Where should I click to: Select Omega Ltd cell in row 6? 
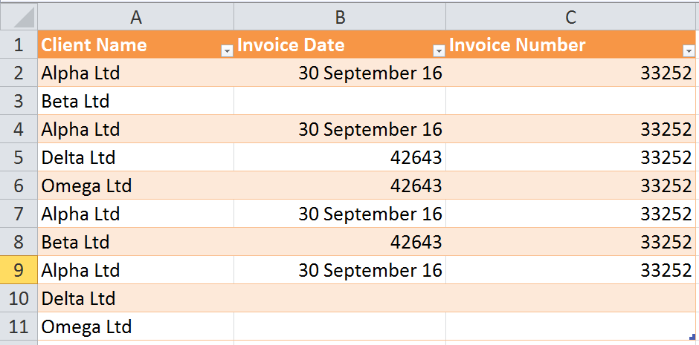[x=136, y=185]
